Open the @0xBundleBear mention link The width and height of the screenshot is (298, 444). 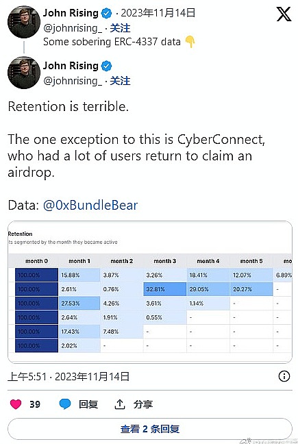[x=90, y=205]
